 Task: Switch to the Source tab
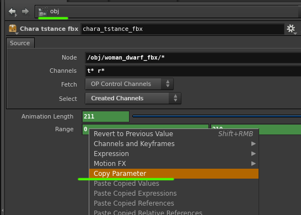click(x=20, y=43)
